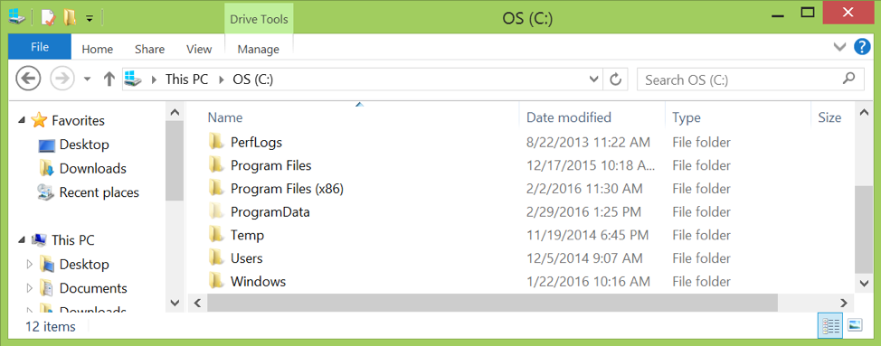Click horizontal scrollbar left arrow
The image size is (881, 346).
[x=197, y=303]
